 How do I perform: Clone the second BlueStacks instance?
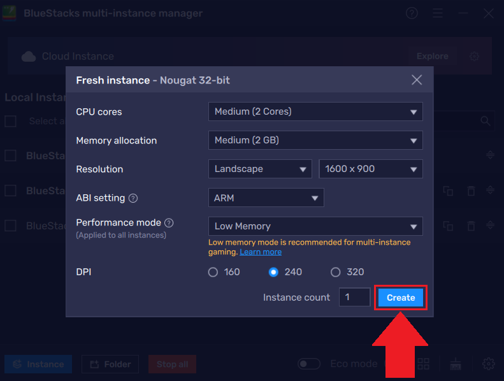click(x=448, y=190)
